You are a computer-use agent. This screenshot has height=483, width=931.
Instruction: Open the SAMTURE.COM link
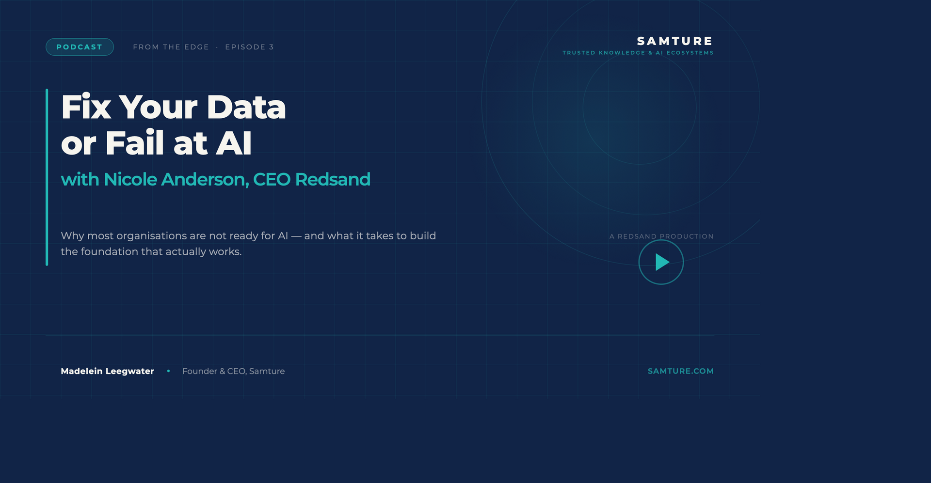pos(680,371)
